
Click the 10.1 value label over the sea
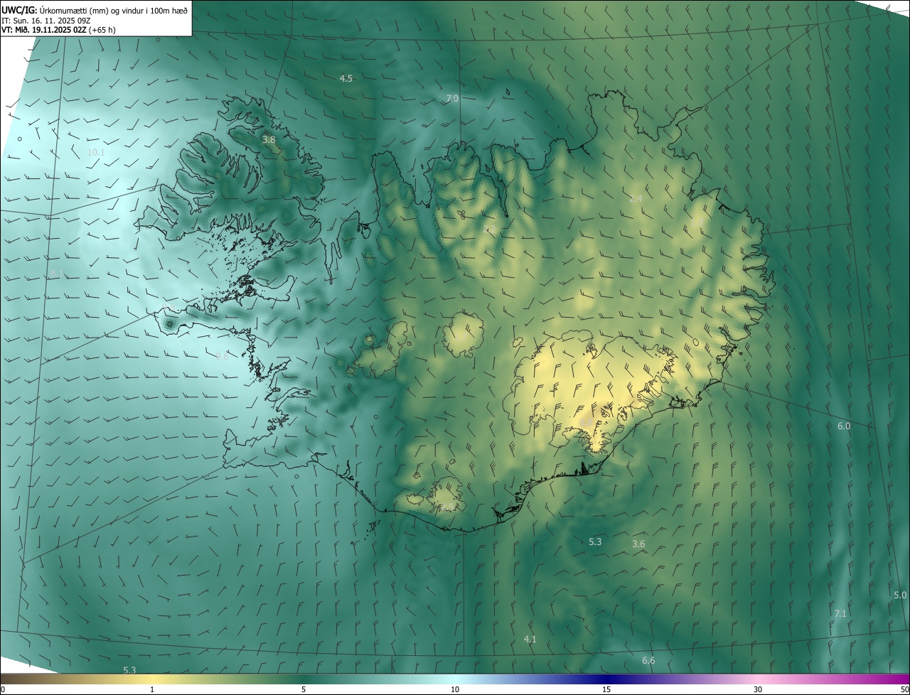pyautogui.click(x=96, y=153)
